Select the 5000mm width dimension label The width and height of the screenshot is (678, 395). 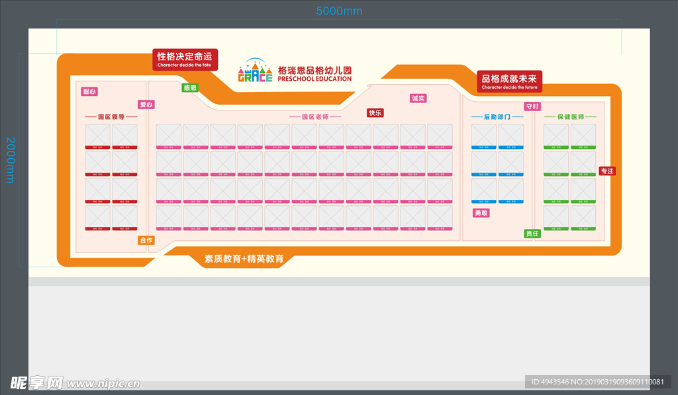(339, 11)
